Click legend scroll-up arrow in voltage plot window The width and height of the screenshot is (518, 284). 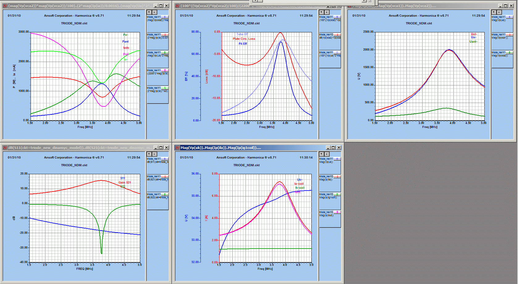499,12
